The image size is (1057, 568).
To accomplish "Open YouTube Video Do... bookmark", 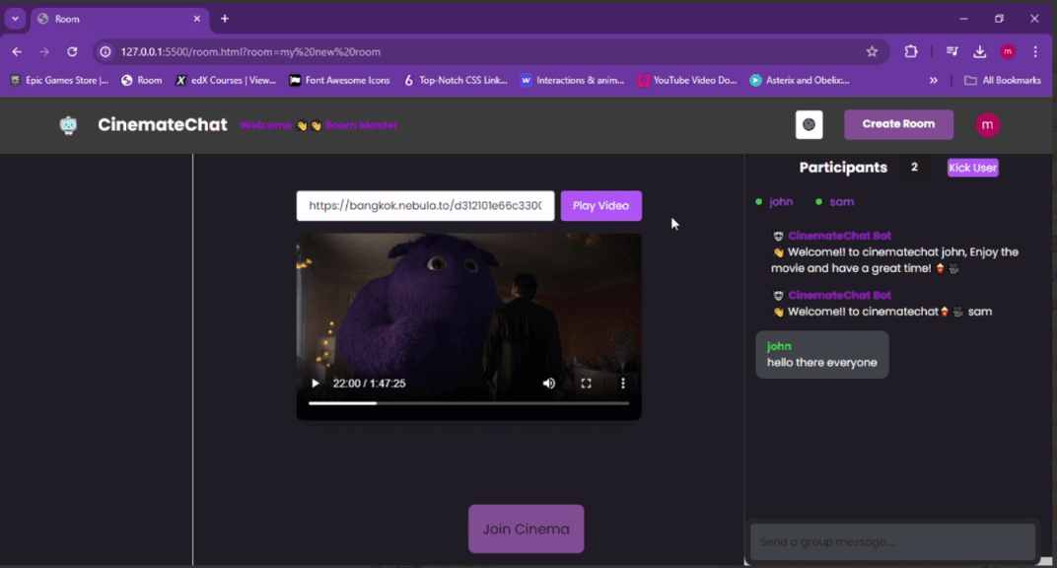I will [687, 80].
